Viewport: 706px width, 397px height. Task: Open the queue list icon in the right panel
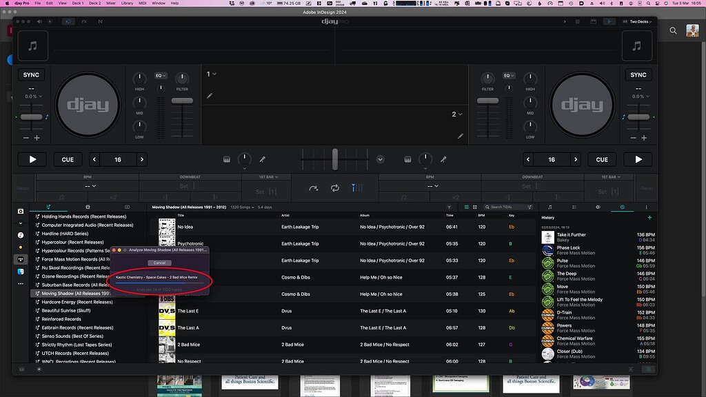point(574,207)
